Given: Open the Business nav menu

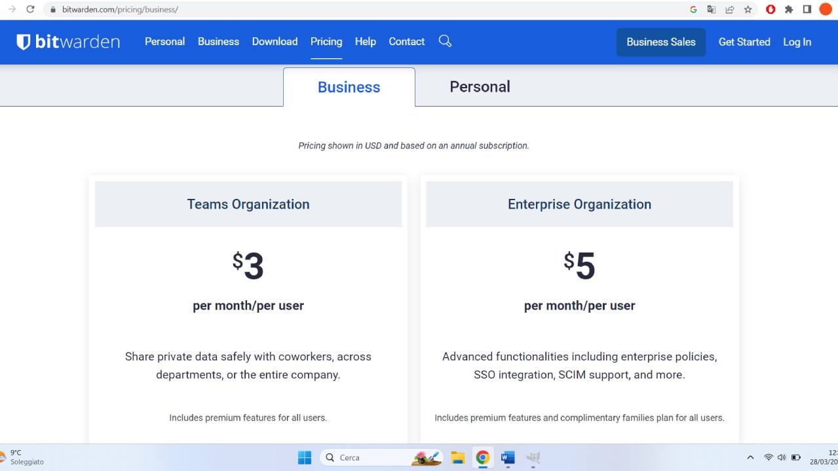Looking at the screenshot, I should (218, 41).
